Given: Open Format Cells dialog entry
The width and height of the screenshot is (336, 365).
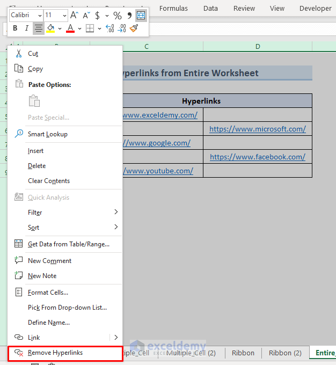Looking at the screenshot, I should [65, 293].
